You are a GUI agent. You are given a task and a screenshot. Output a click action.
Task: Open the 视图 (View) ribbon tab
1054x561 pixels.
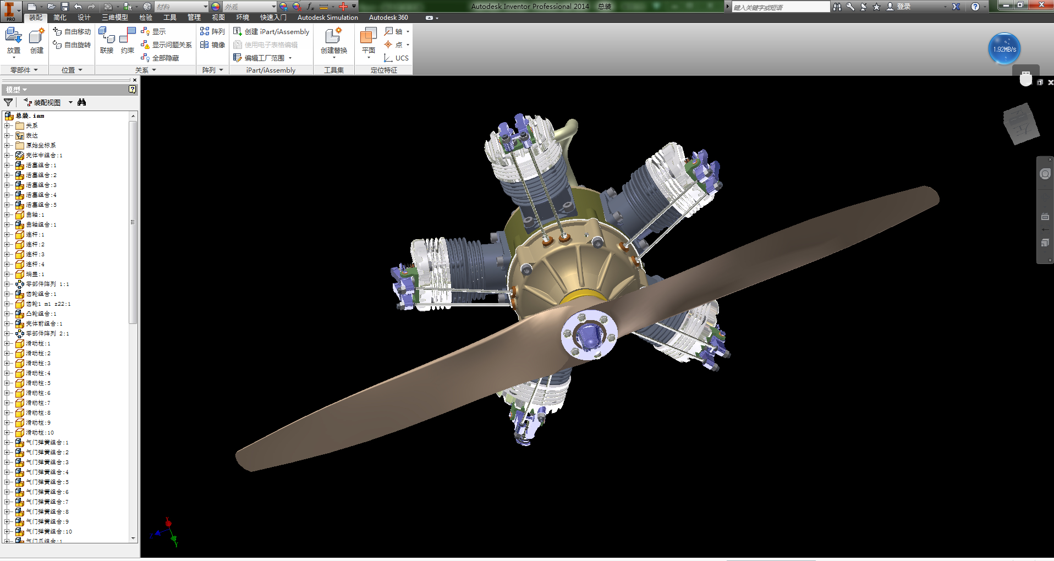pos(218,18)
